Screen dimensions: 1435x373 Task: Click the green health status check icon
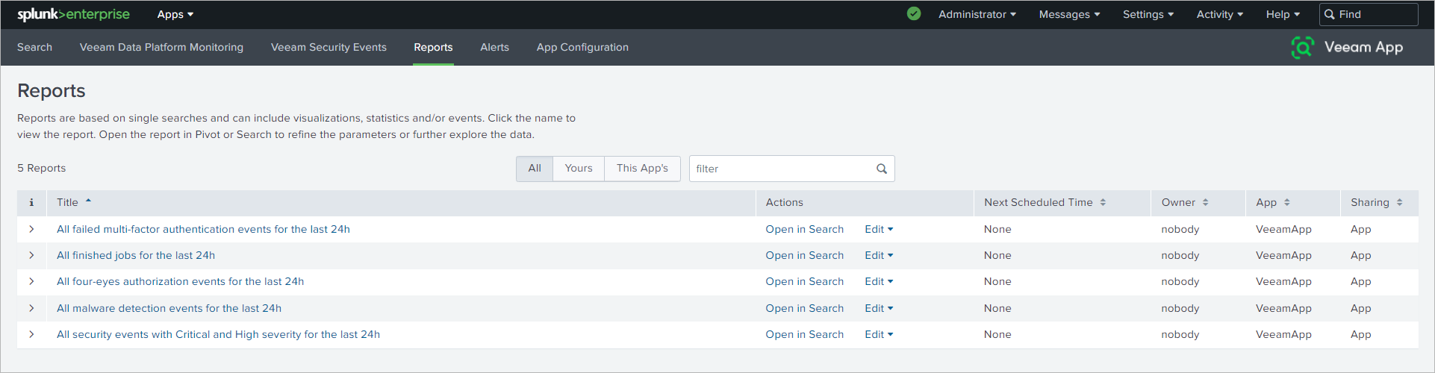(914, 13)
